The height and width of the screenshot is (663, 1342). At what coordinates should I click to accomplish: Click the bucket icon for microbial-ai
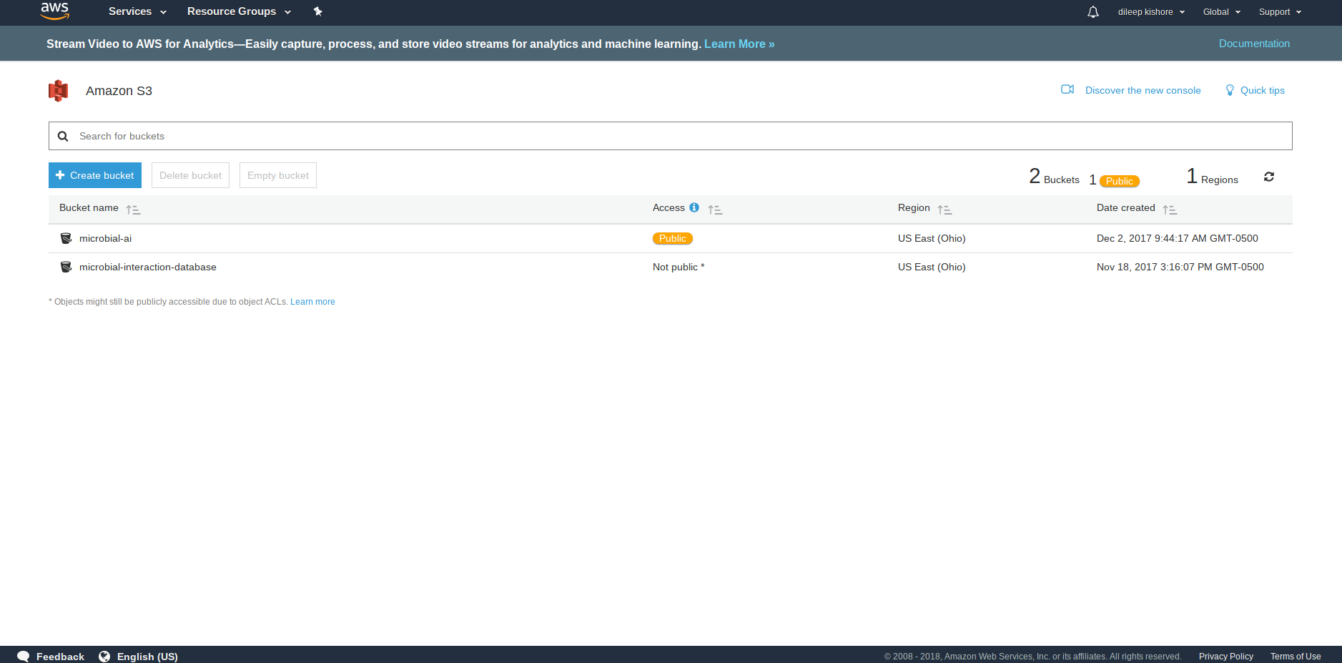coord(66,238)
